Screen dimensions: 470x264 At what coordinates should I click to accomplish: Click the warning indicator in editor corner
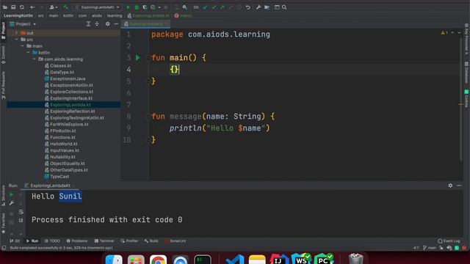coord(444,32)
